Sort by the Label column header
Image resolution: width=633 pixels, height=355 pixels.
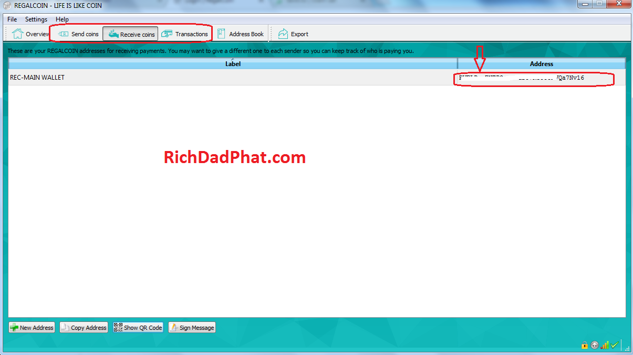(233, 63)
